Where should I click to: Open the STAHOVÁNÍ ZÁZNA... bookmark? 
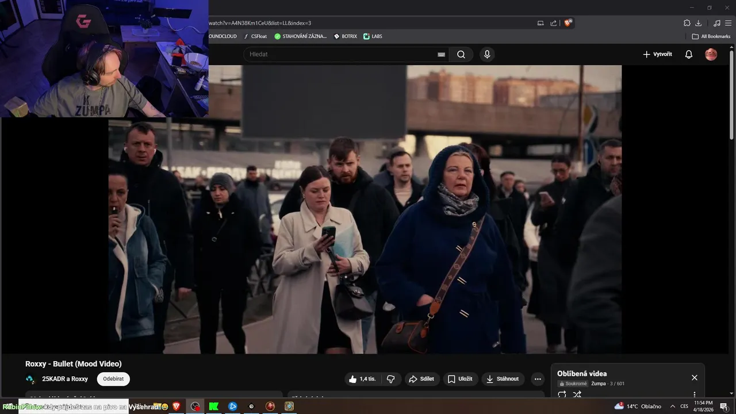coord(300,36)
